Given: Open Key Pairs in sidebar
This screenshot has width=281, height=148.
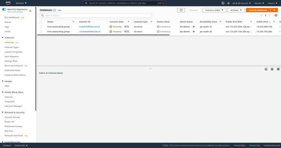Looking at the screenshot, I should pyautogui.click(x=9, y=131).
